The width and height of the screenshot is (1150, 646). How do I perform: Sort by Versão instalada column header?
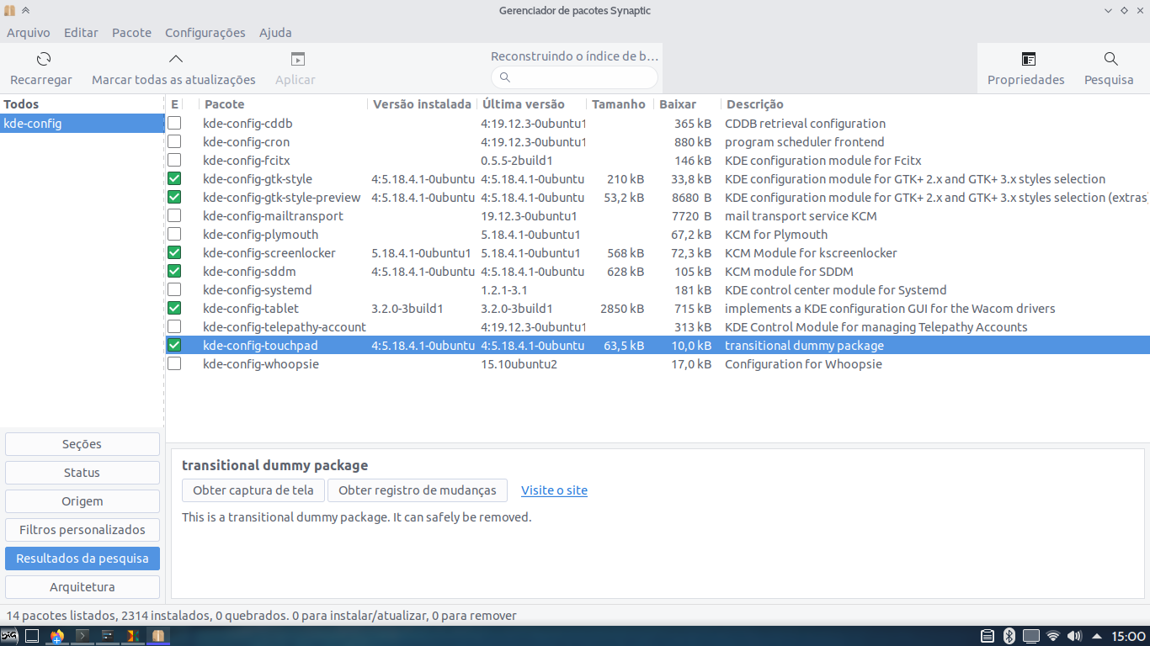tap(422, 104)
